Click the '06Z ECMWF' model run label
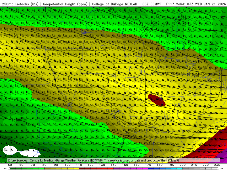The width and height of the screenshot is (227, 170). pos(152,4)
